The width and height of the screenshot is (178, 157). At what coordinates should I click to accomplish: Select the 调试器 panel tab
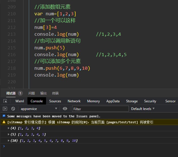click(11, 93)
